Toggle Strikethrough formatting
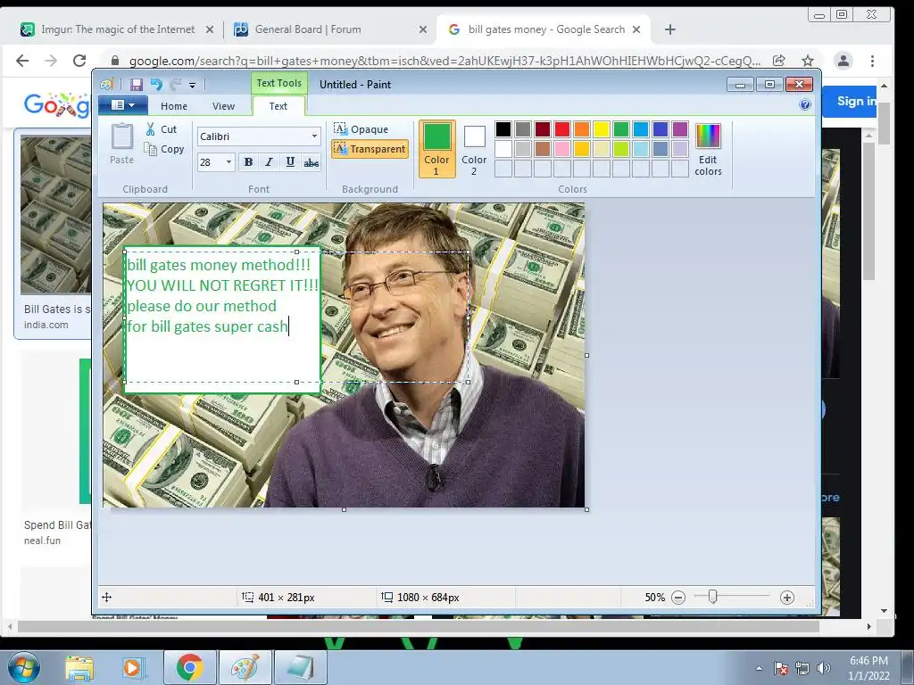The image size is (914, 685). pos(312,162)
